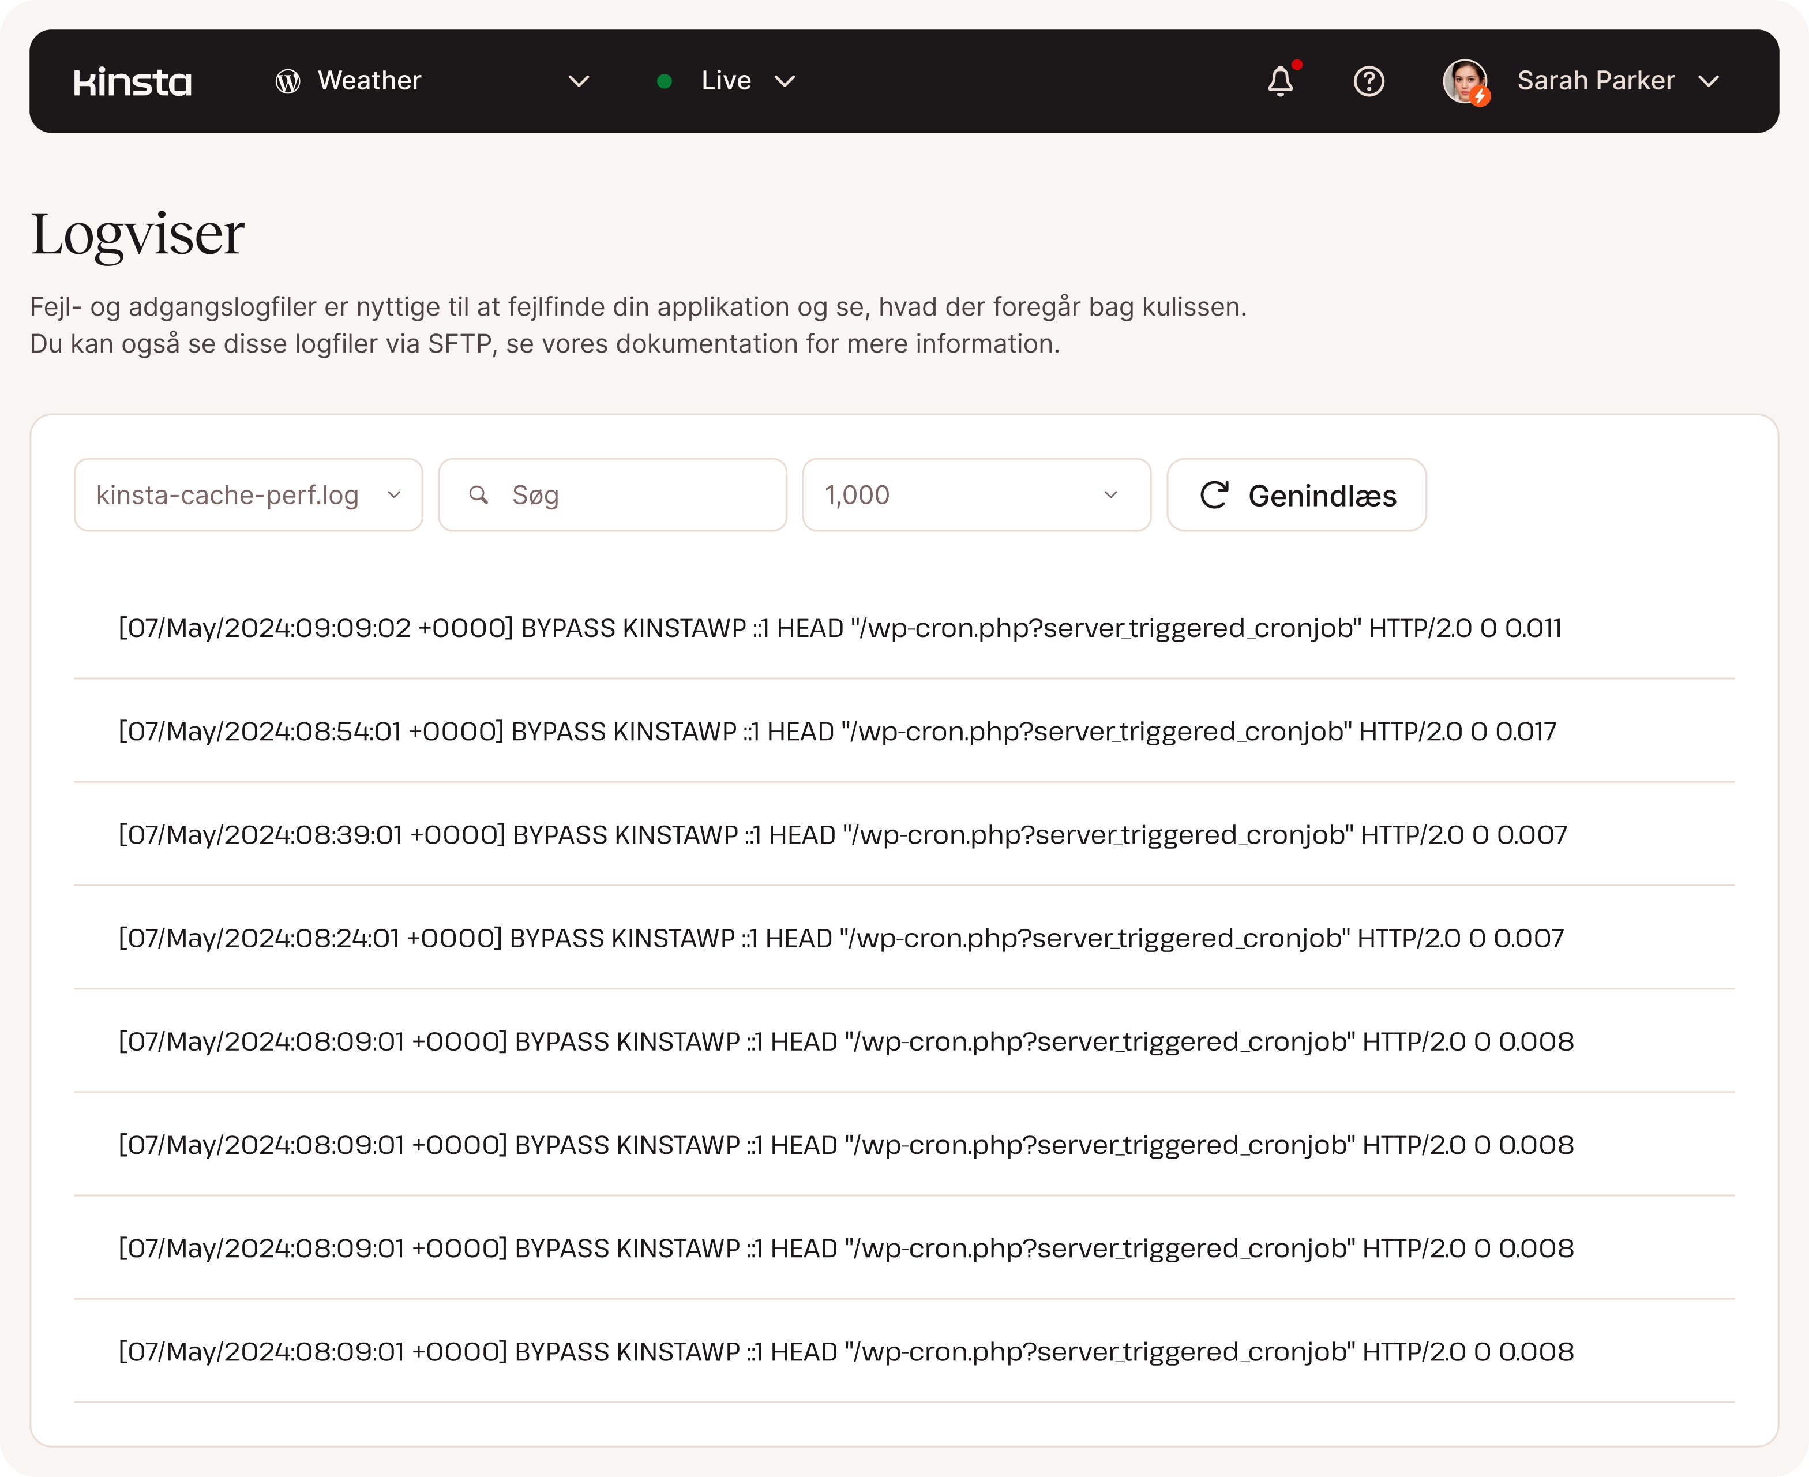Click the green Live status dot

coord(665,82)
